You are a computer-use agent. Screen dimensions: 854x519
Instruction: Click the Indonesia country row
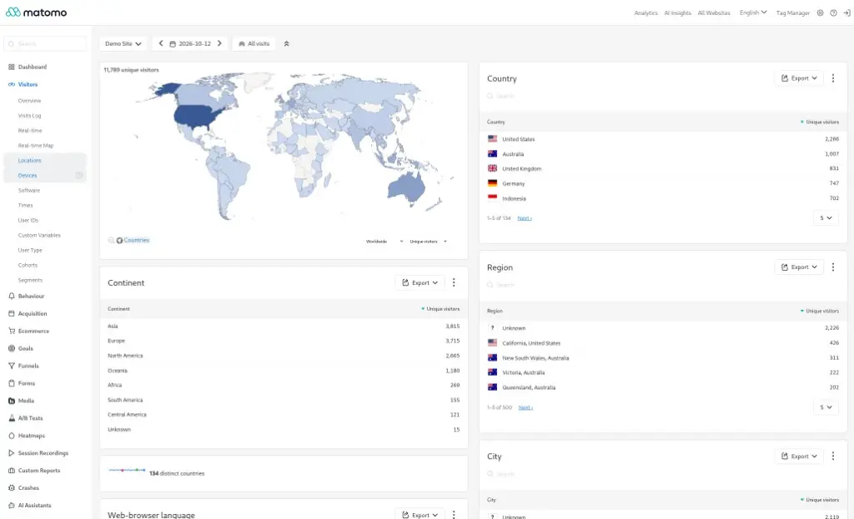pyautogui.click(x=663, y=198)
